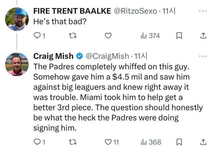Share Craig Mish's tweet
Screen dimensions: 213x150
point(202,142)
